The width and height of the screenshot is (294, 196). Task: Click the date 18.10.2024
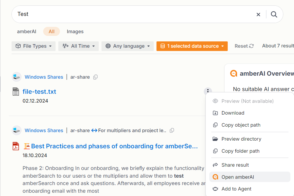(35, 155)
